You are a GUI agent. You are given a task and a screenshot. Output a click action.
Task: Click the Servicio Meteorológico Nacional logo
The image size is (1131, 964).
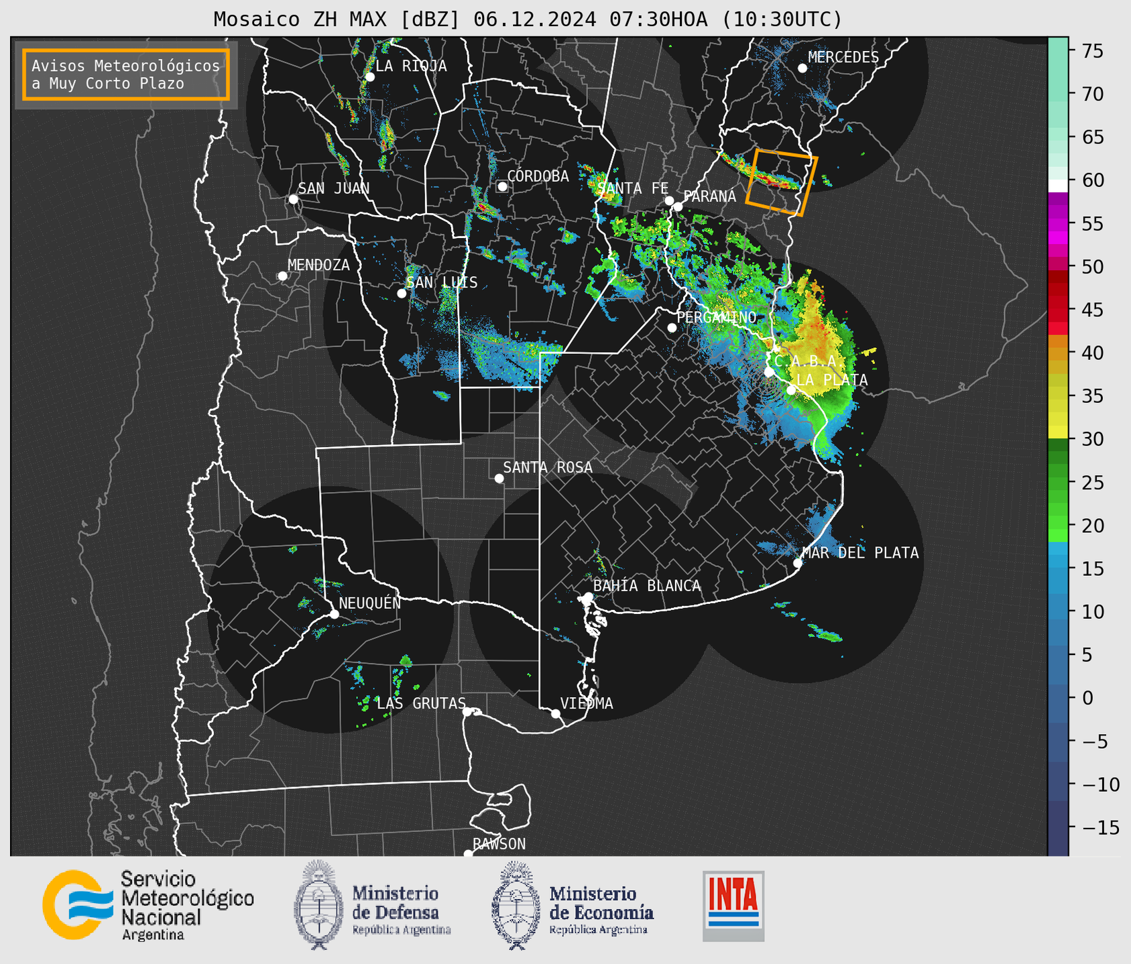click(x=148, y=905)
